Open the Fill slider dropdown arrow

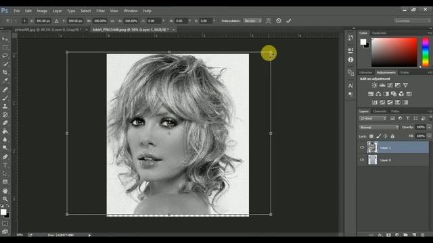pyautogui.click(x=429, y=136)
